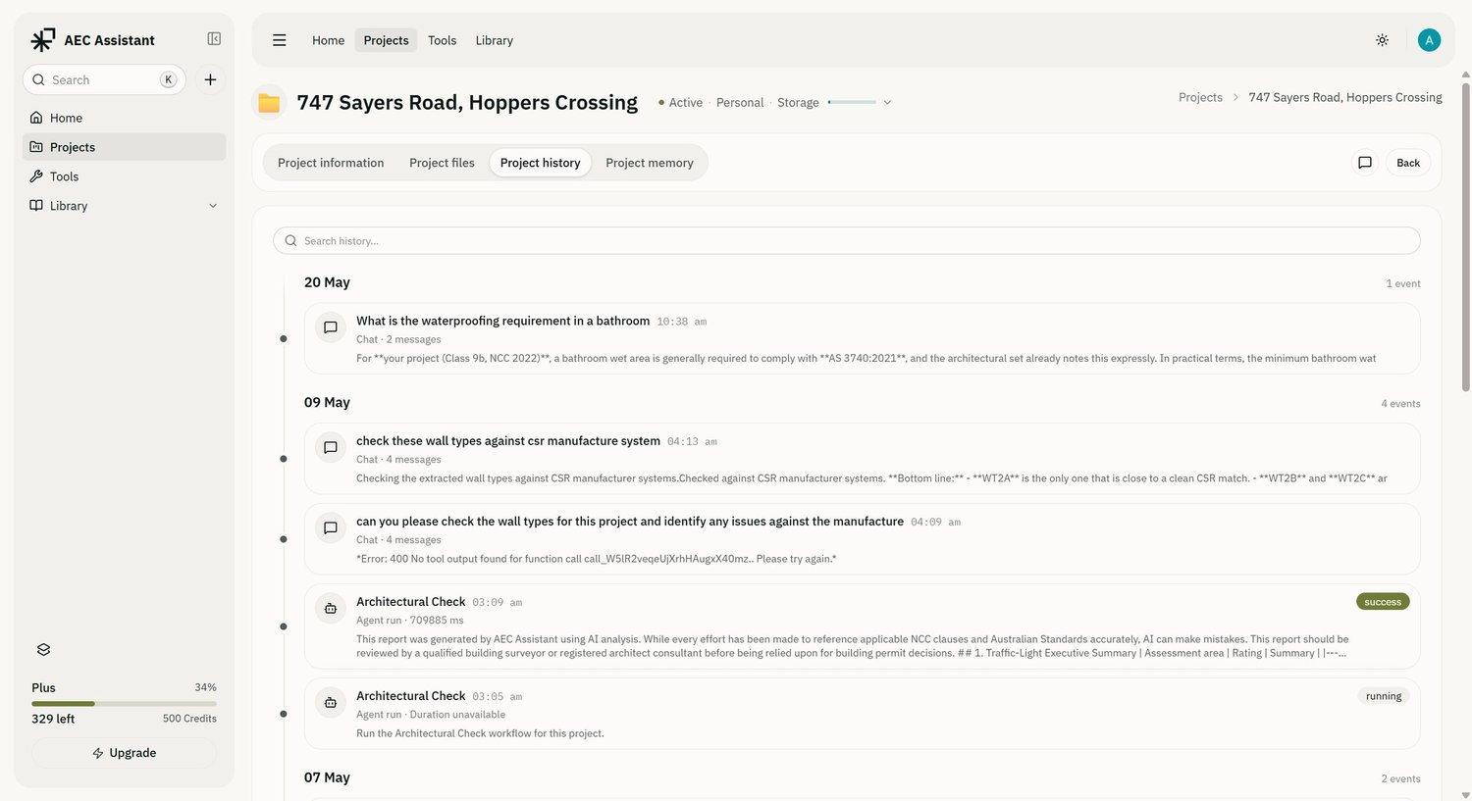Toggle the light/dark theme sun icon

1382,40
